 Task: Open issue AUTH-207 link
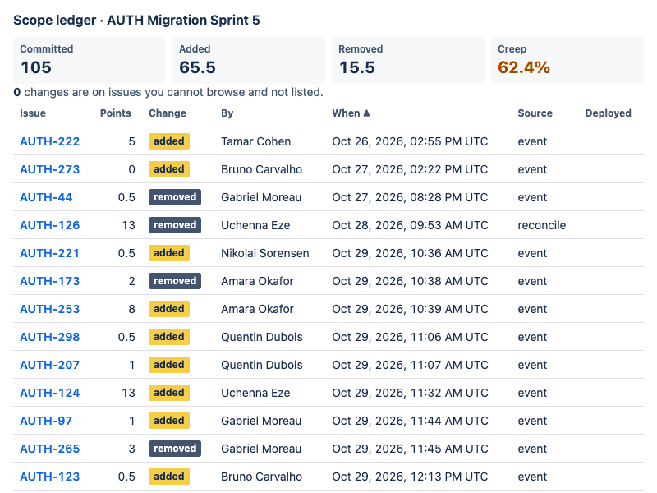point(49,365)
